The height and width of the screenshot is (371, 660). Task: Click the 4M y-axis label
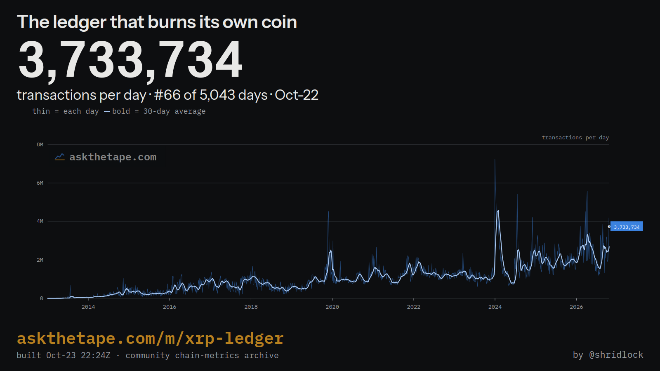pos(40,221)
